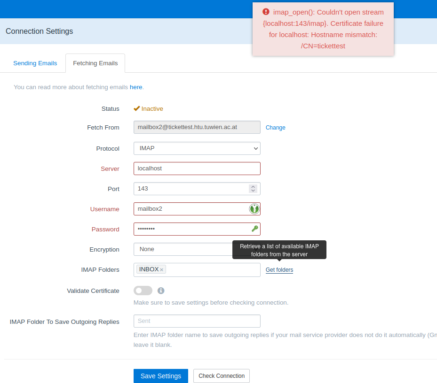Click the Save Settings button
437x383 pixels.
161,376
